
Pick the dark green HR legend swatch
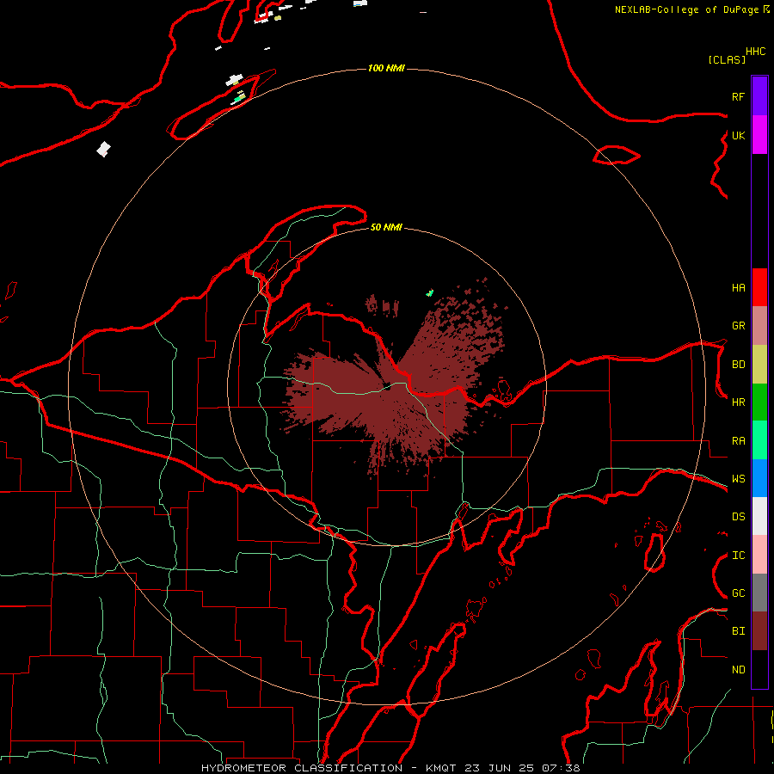pyautogui.click(x=759, y=402)
